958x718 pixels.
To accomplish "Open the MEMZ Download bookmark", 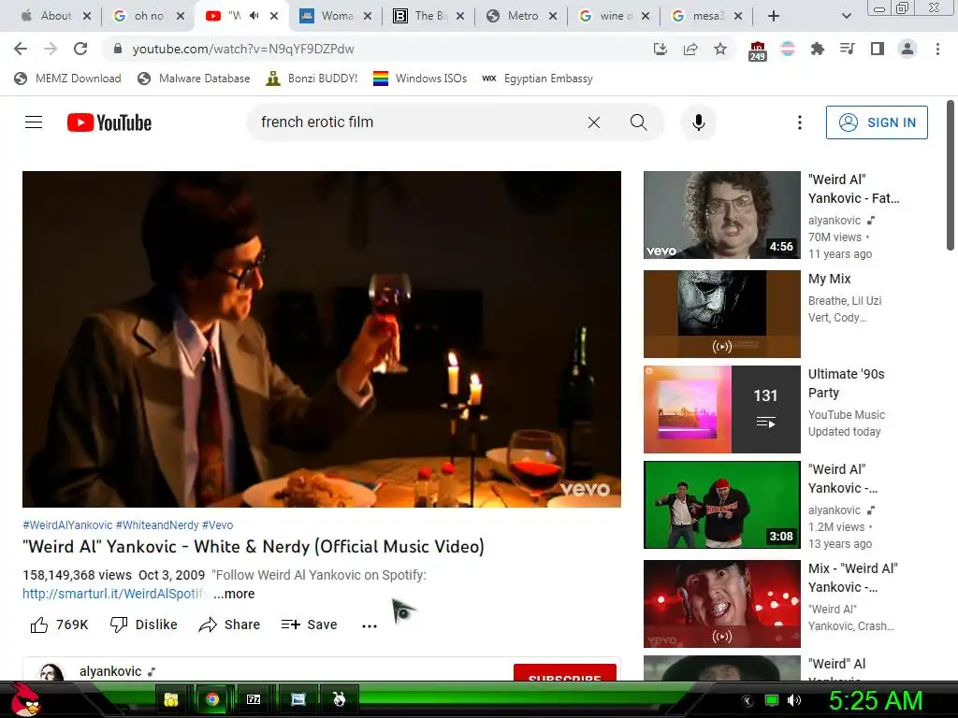I will [67, 79].
